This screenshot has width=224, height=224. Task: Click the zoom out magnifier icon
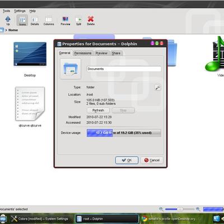[161, 209]
